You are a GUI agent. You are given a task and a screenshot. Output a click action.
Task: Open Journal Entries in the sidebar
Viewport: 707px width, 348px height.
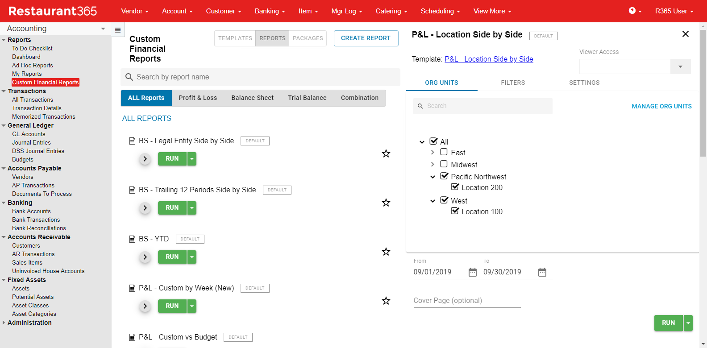(31, 142)
